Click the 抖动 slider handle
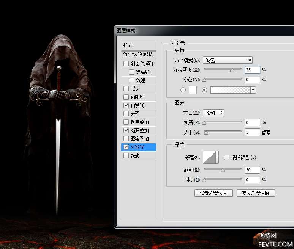 click(204, 180)
